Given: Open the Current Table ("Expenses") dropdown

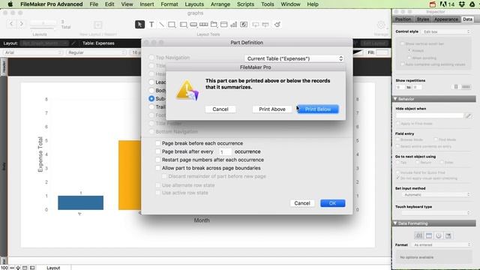Looking at the screenshot, I should point(294,58).
